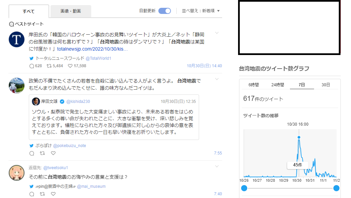Select the すべて tab
Viewport: 351px width, 198px height.
pos(28,11)
